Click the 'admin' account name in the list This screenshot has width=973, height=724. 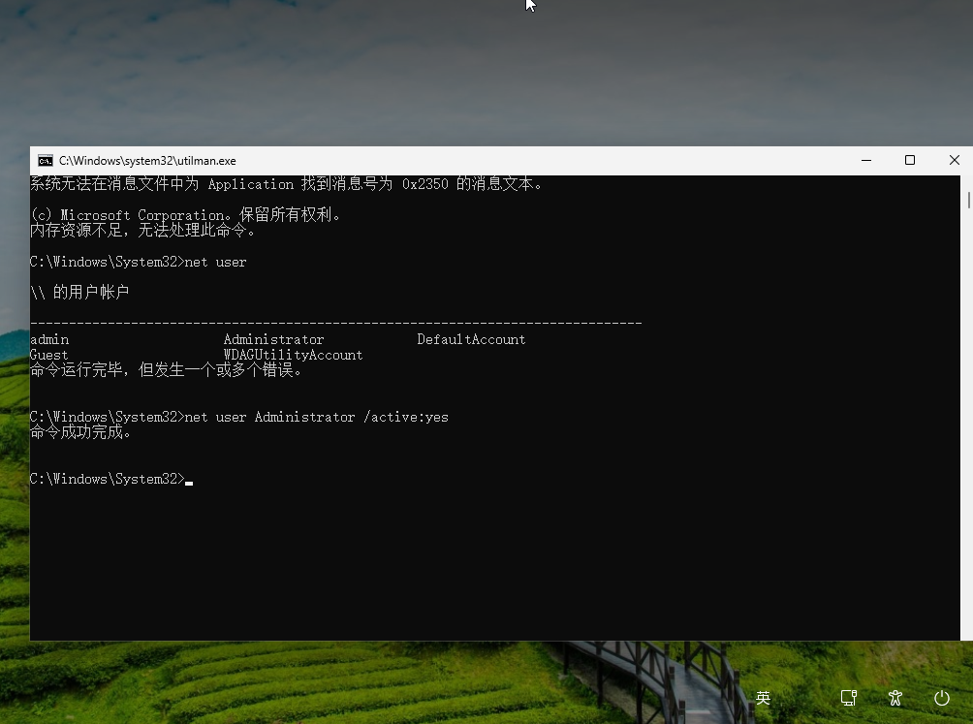click(x=49, y=340)
